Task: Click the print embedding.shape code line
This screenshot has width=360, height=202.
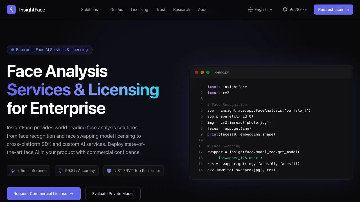Action: tap(241, 134)
